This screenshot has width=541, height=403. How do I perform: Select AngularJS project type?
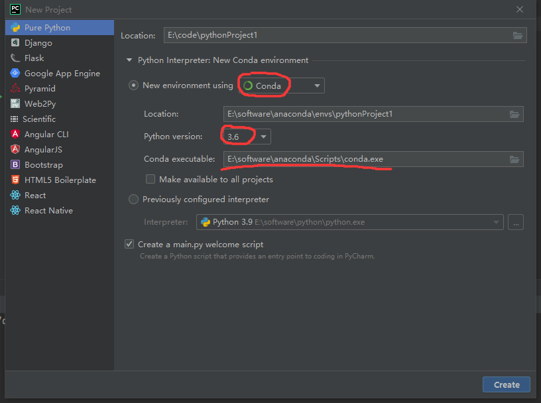pyautogui.click(x=60, y=149)
